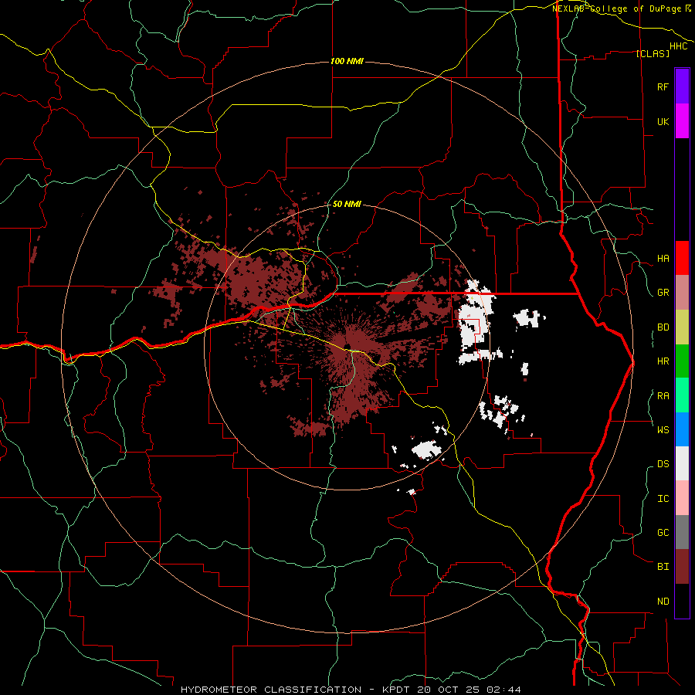The image size is (695, 695).
Task: Click the WS blue legend swatch
Action: (682, 429)
